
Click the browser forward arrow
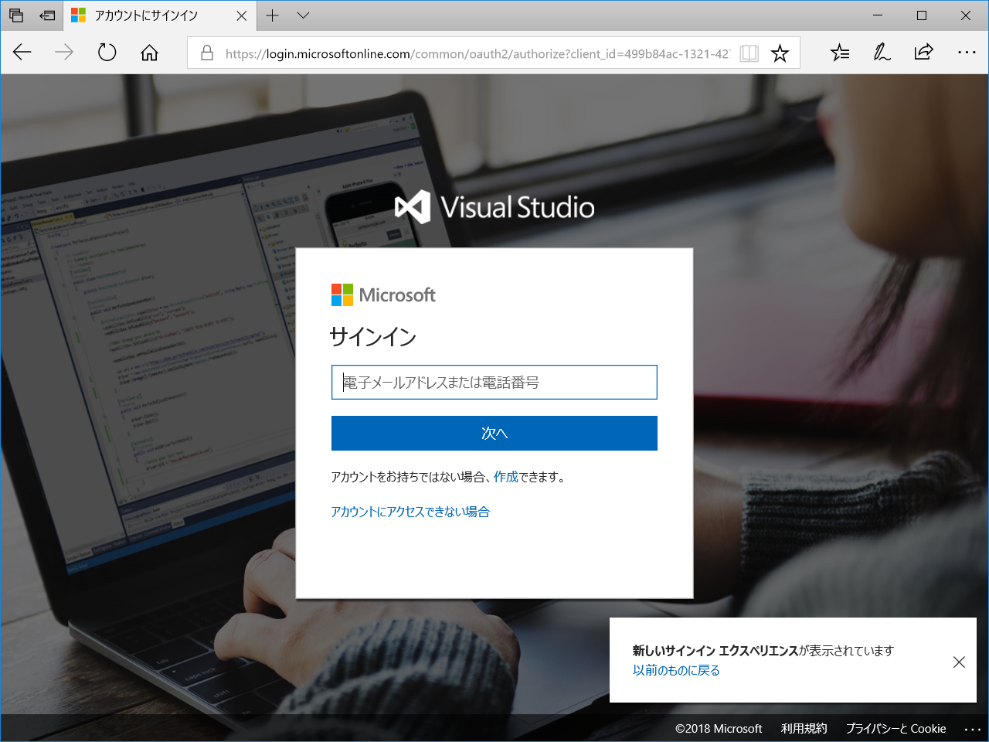pos(64,53)
